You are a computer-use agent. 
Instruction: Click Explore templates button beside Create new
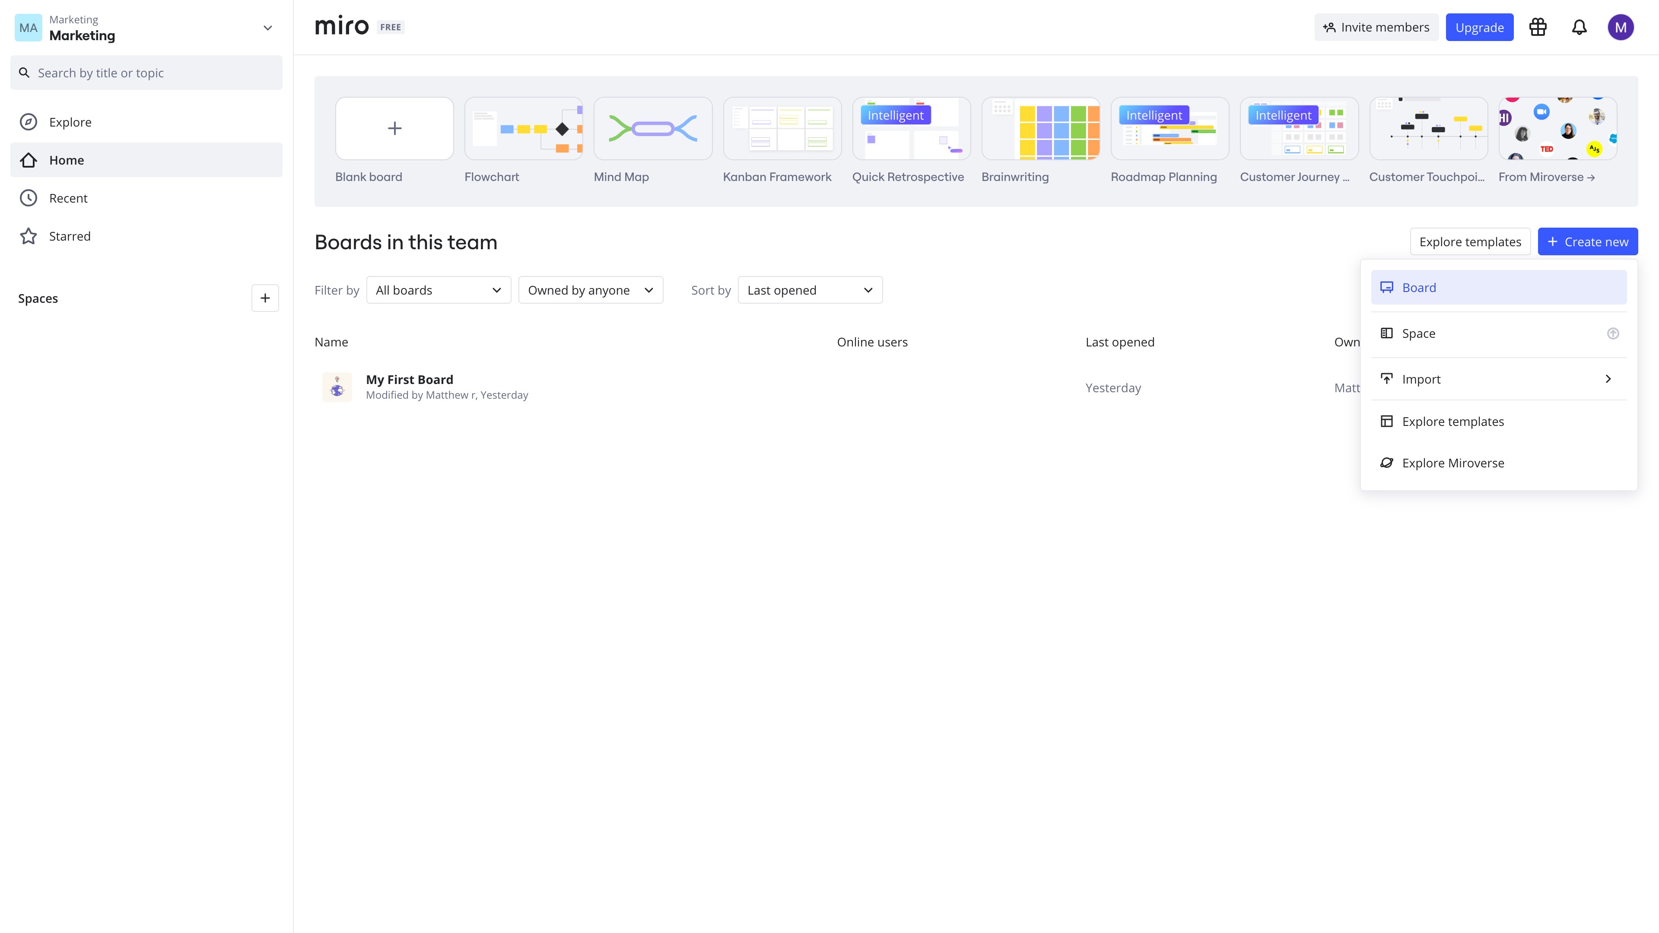pyautogui.click(x=1470, y=241)
